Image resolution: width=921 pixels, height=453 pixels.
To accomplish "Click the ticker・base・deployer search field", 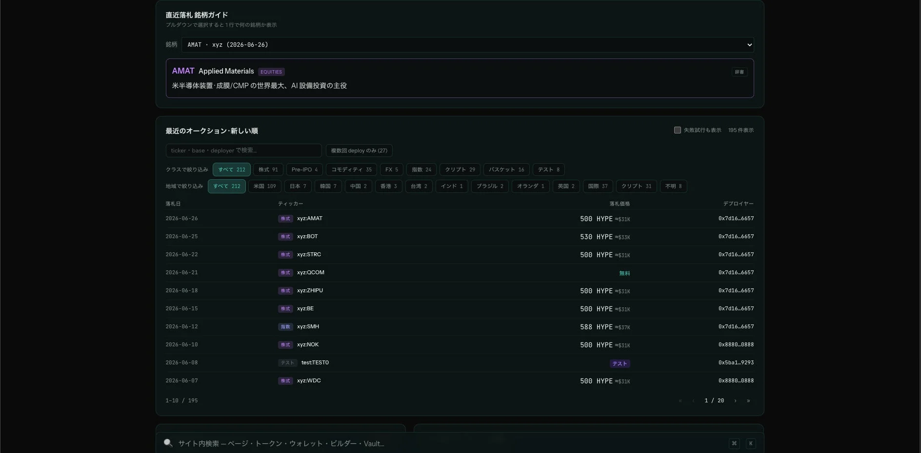I will click(243, 151).
